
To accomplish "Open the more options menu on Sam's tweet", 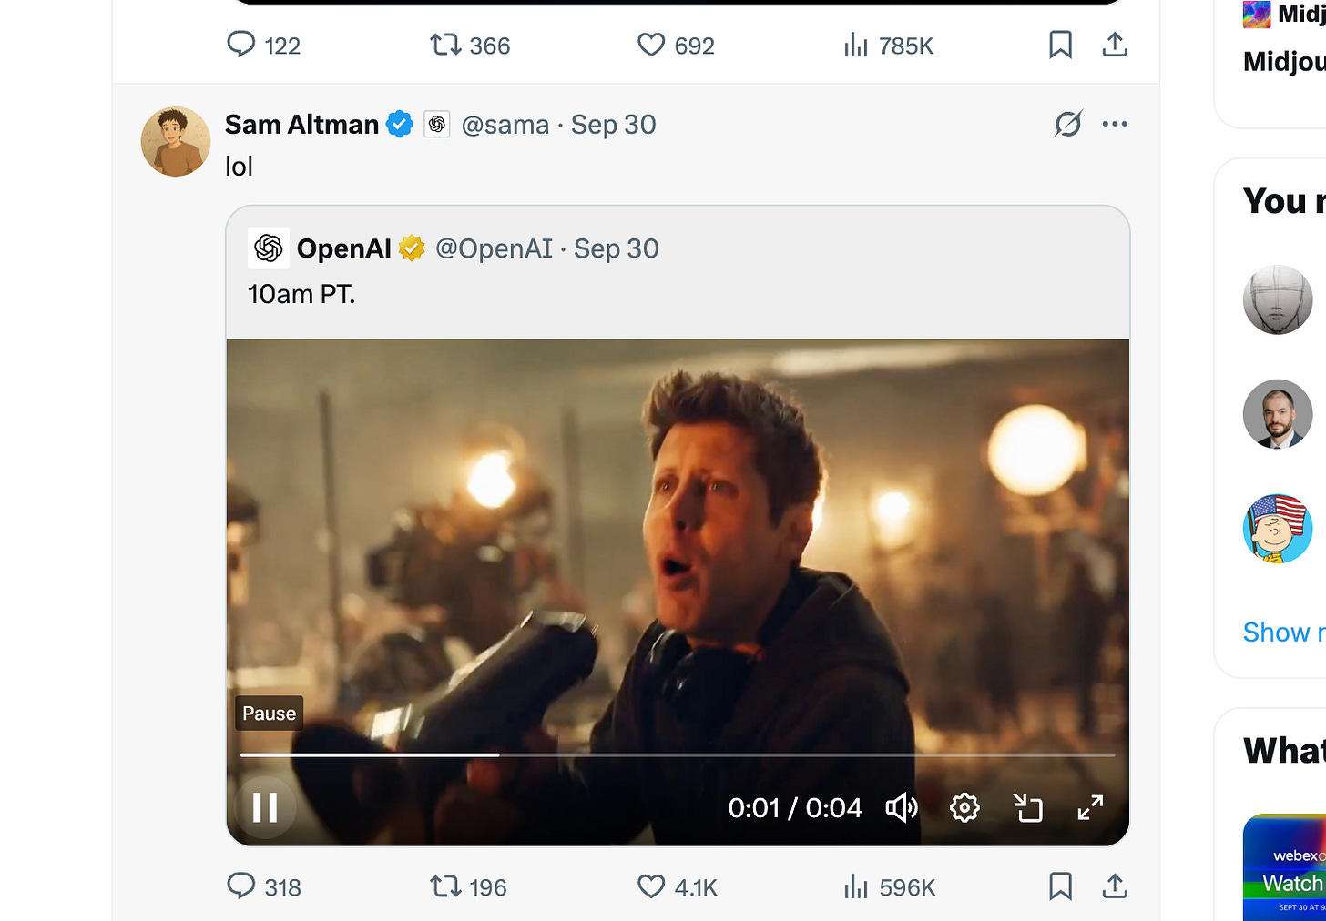I will click(1115, 124).
